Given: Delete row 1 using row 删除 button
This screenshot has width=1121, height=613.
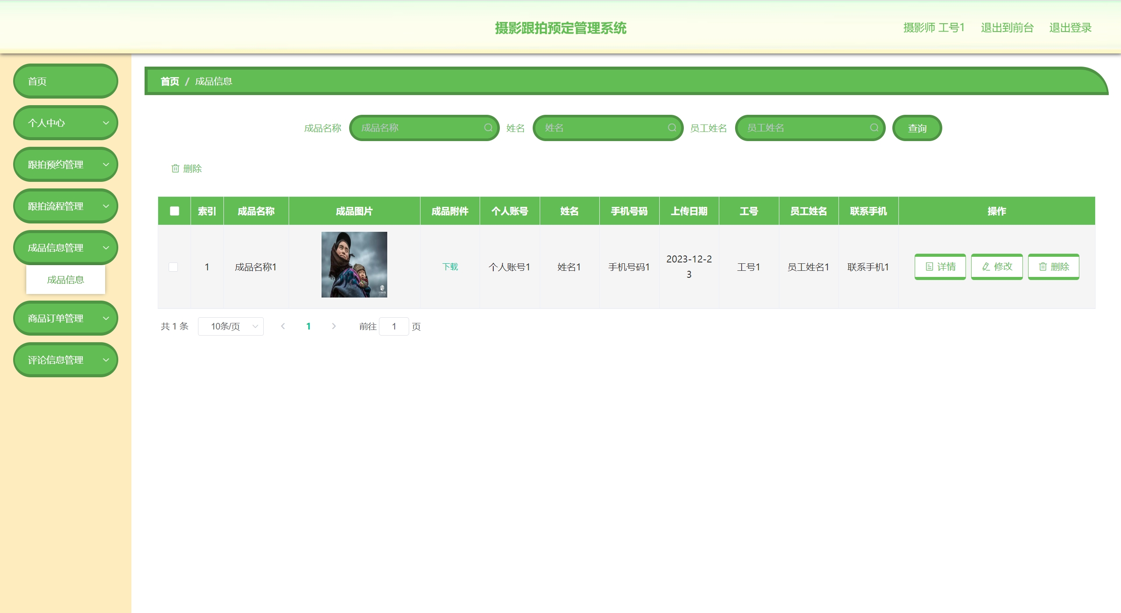Looking at the screenshot, I should click(1053, 266).
